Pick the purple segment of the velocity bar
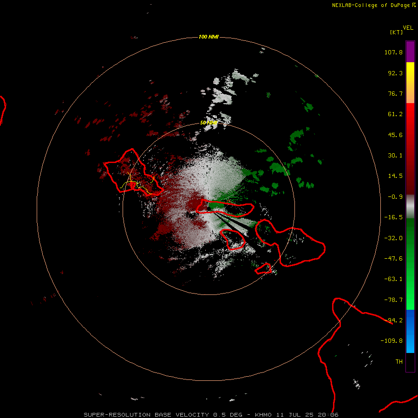The width and height of the screenshot is (418, 418). [x=410, y=52]
